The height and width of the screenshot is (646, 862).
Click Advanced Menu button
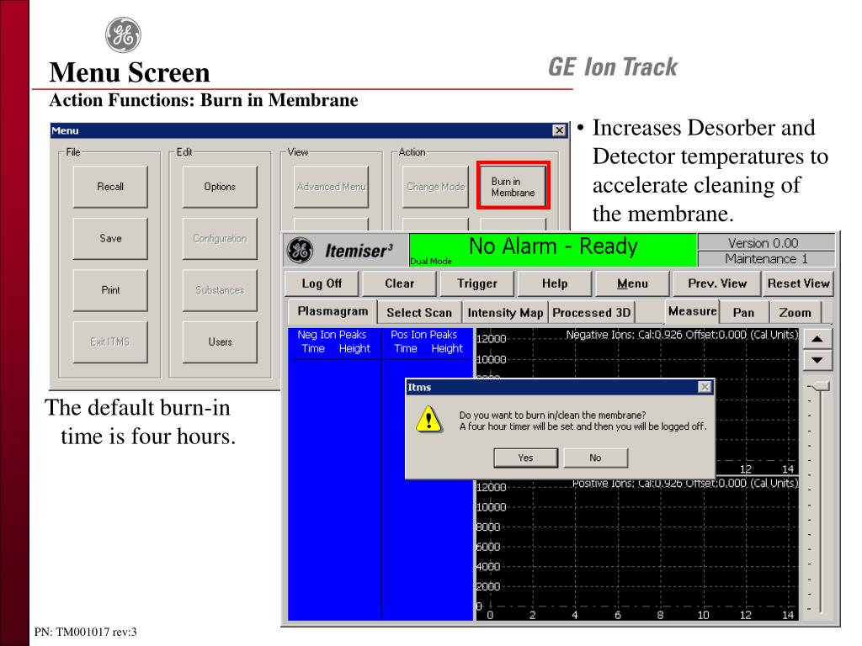[x=330, y=186]
